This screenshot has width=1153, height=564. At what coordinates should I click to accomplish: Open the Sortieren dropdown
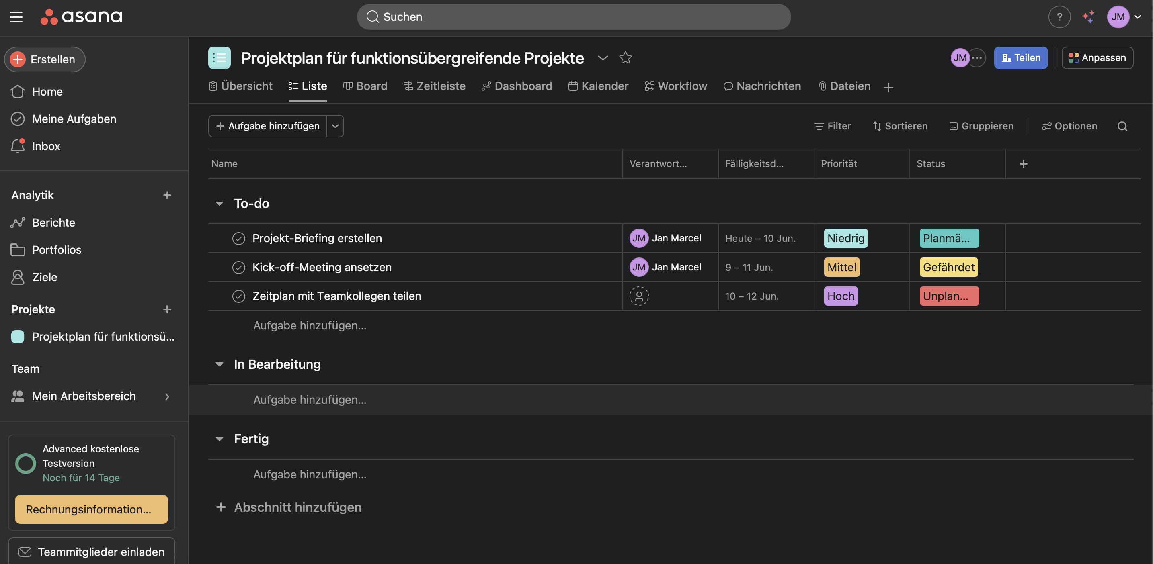tap(900, 126)
